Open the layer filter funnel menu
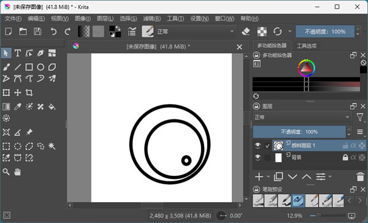 pos(360,117)
